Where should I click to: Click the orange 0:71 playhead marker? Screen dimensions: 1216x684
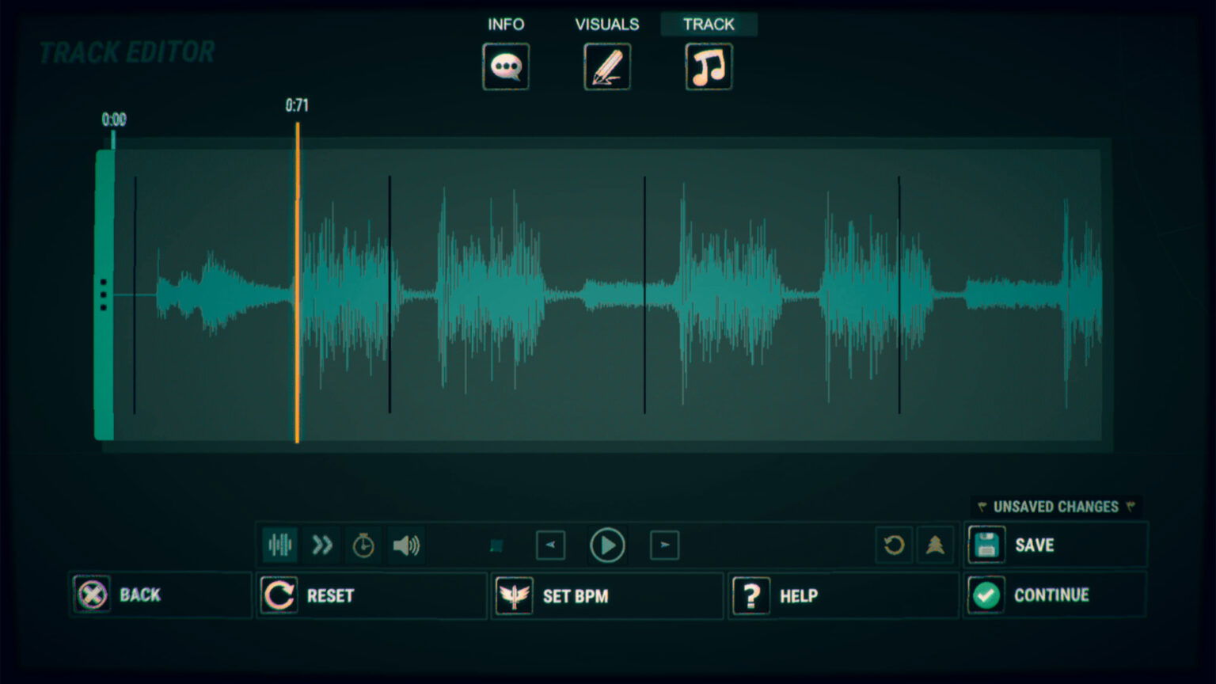click(x=298, y=277)
